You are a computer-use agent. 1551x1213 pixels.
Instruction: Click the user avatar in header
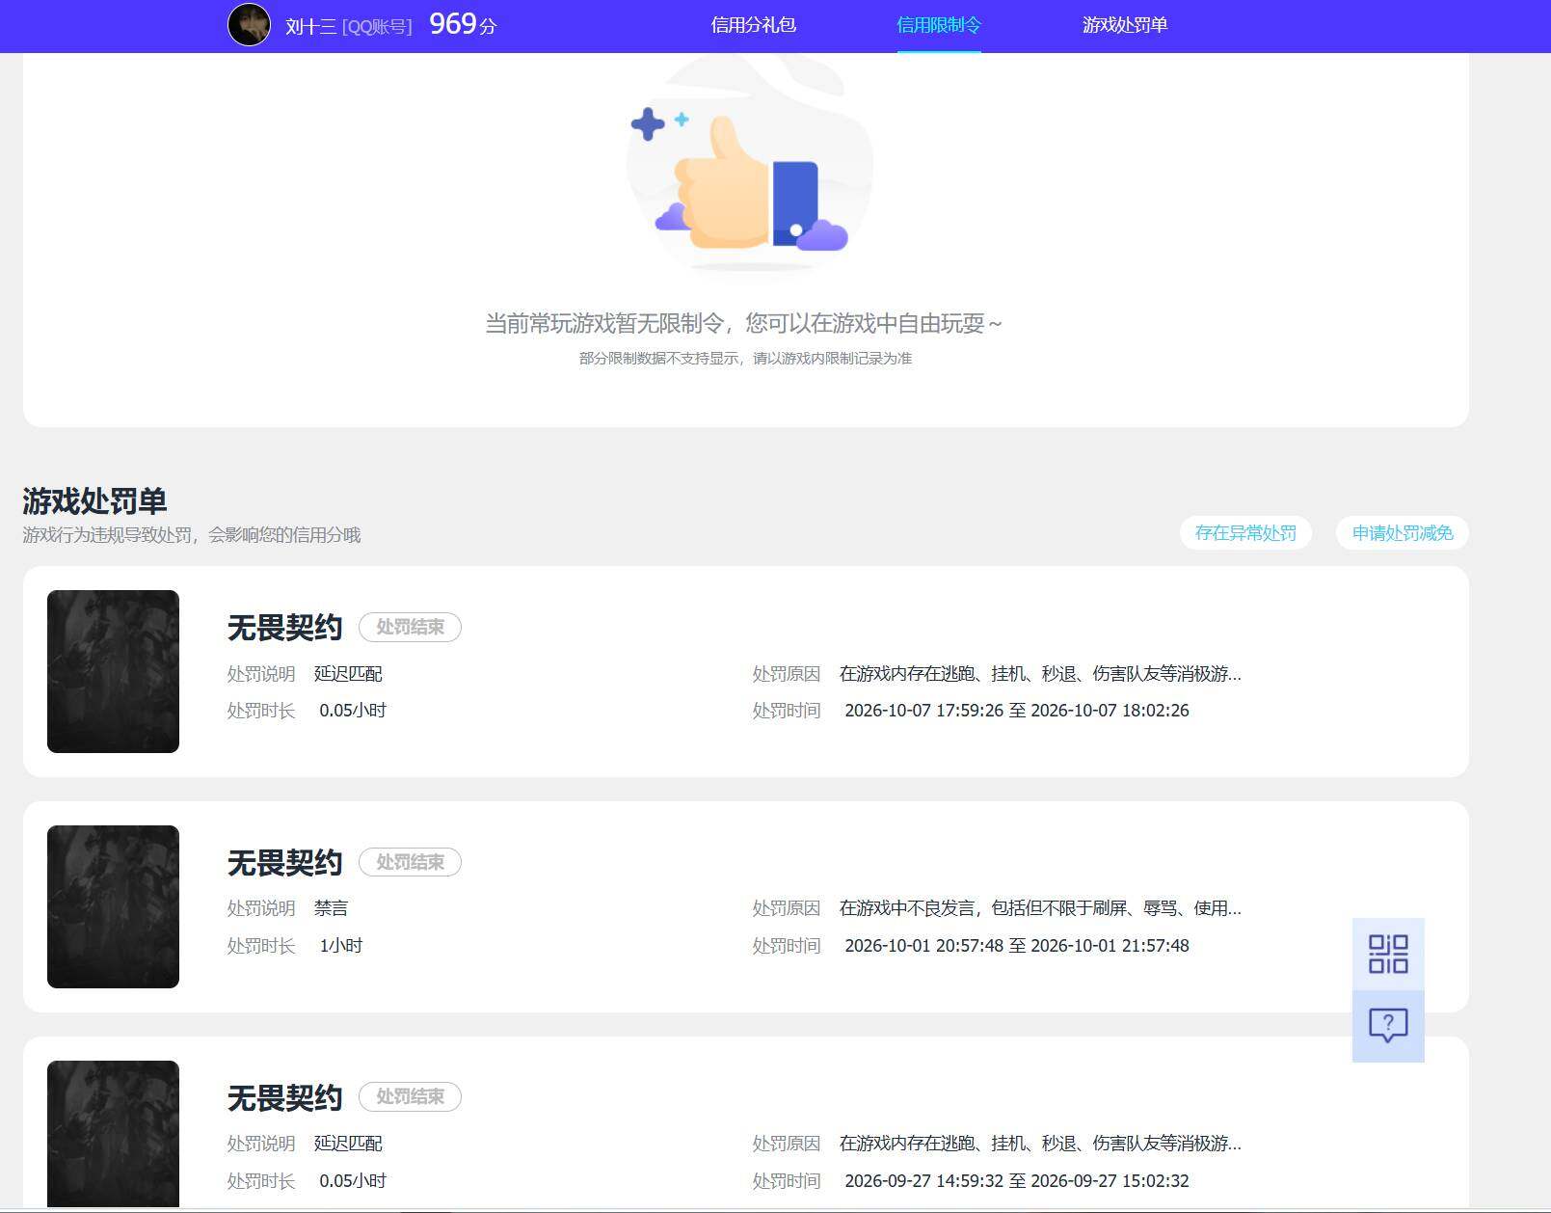click(x=249, y=25)
